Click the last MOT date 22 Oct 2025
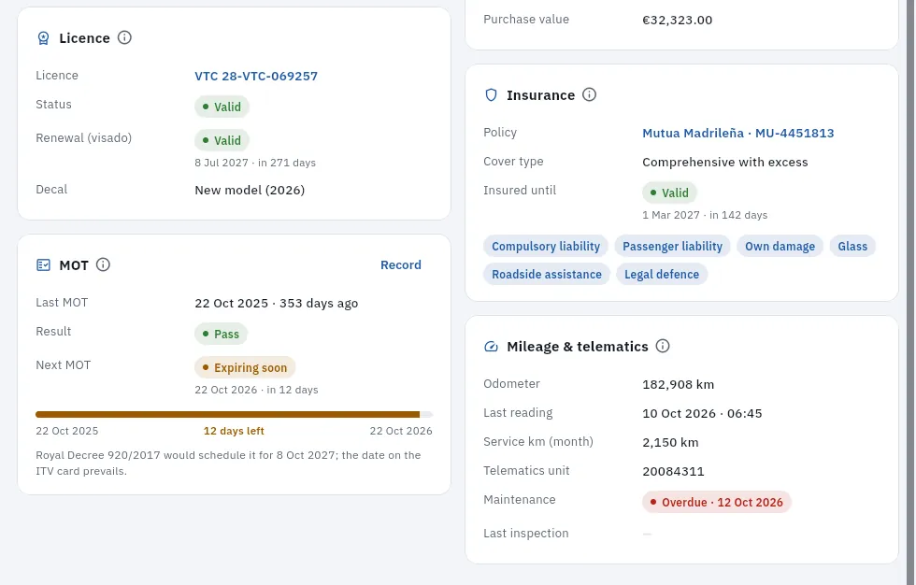The height and width of the screenshot is (585, 916). coord(232,304)
